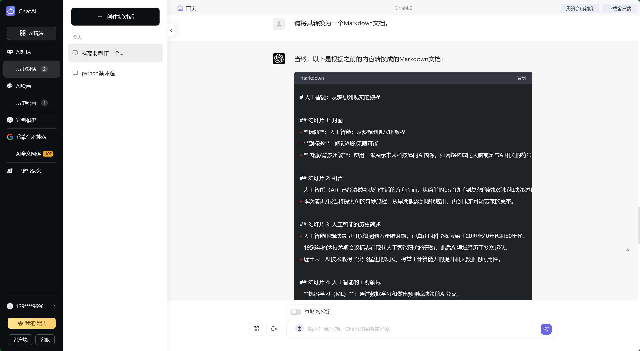Open 我的会员额度 membership quota
The image size is (640, 351).
(579, 8)
